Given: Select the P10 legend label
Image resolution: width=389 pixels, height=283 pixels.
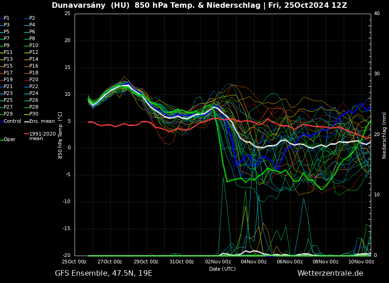Looking at the screenshot, I should [x=34, y=46].
